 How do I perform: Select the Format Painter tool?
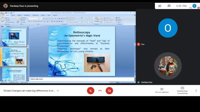[10, 22]
